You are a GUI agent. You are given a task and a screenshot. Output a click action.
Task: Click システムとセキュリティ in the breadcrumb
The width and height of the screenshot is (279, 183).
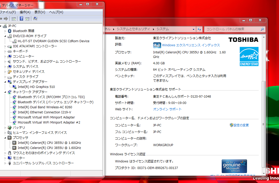coord(134,29)
